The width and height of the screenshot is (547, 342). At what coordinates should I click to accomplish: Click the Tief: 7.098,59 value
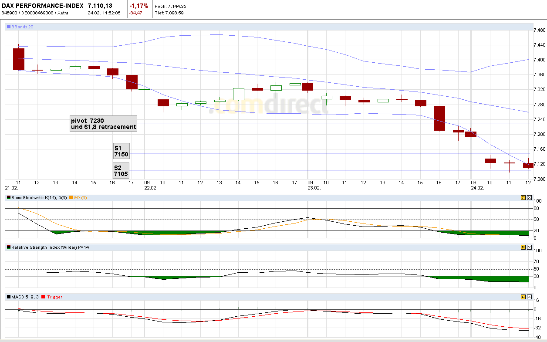(169, 13)
